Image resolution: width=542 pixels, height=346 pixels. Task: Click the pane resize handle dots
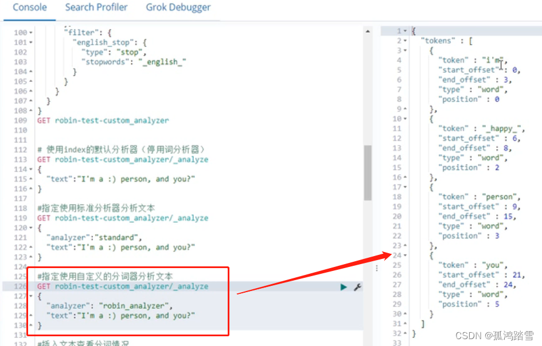pos(377,268)
